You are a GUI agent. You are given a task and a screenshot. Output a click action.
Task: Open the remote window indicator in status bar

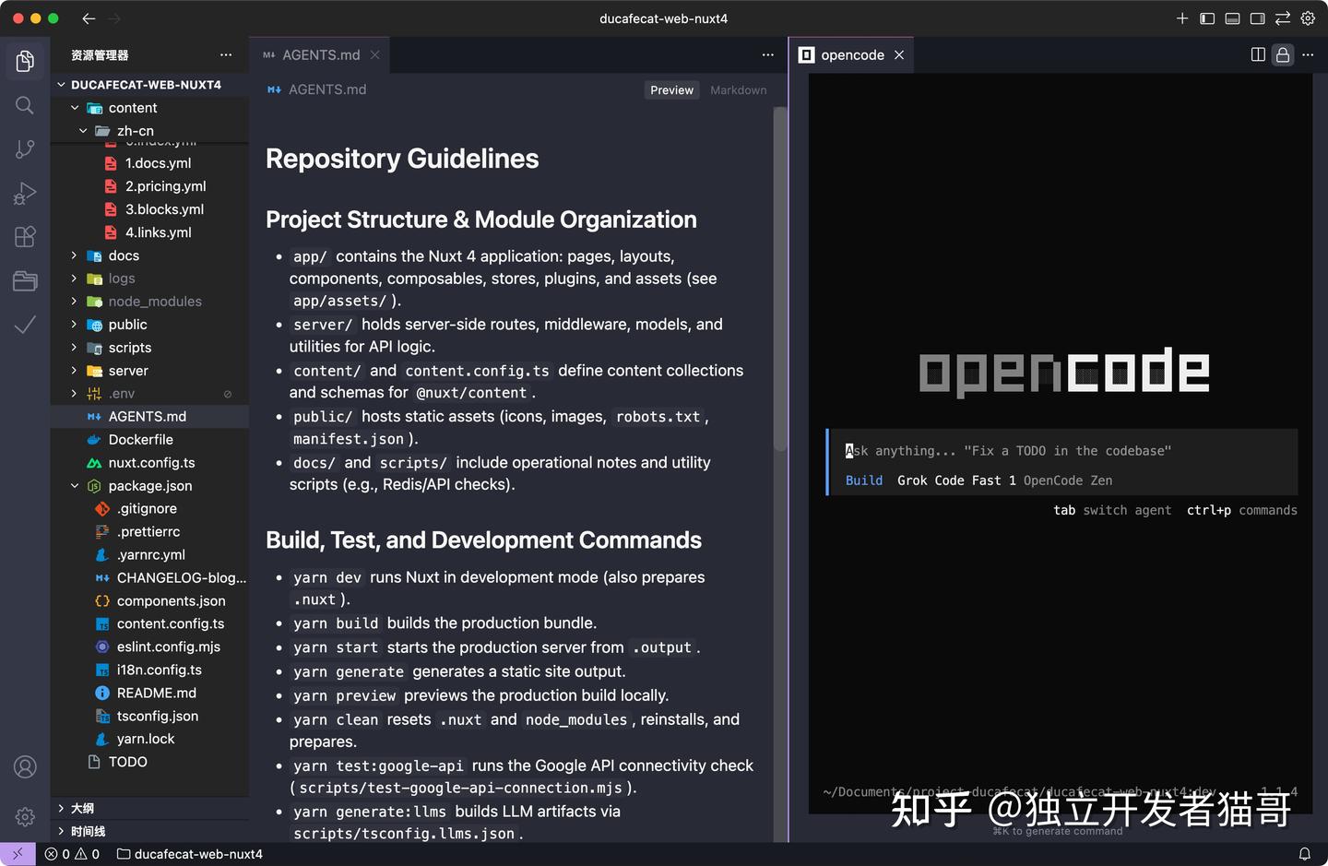(18, 854)
